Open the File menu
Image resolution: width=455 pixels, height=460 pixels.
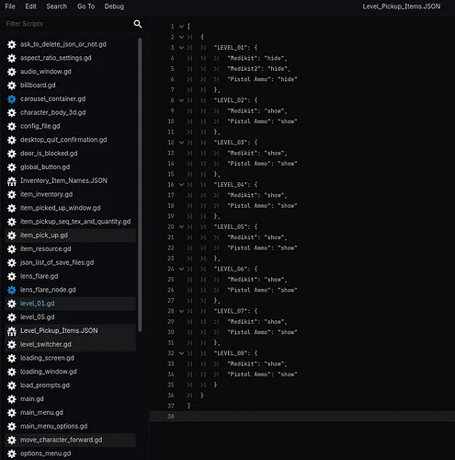[10, 6]
